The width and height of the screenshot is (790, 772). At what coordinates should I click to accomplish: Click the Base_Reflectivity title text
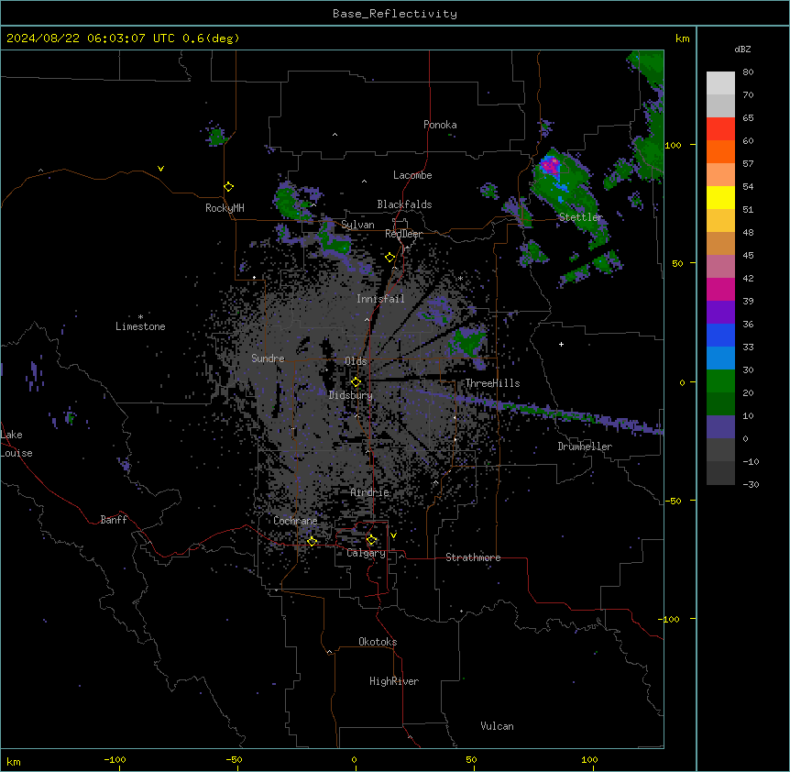point(395,14)
